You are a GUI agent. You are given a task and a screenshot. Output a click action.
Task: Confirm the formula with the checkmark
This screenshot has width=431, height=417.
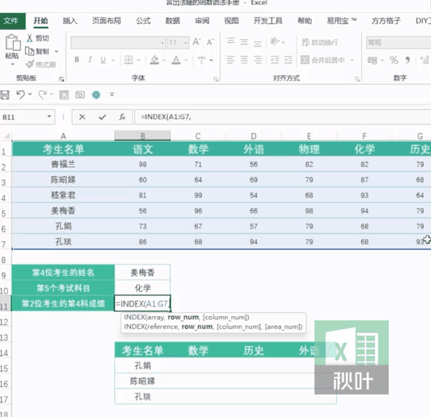102,117
